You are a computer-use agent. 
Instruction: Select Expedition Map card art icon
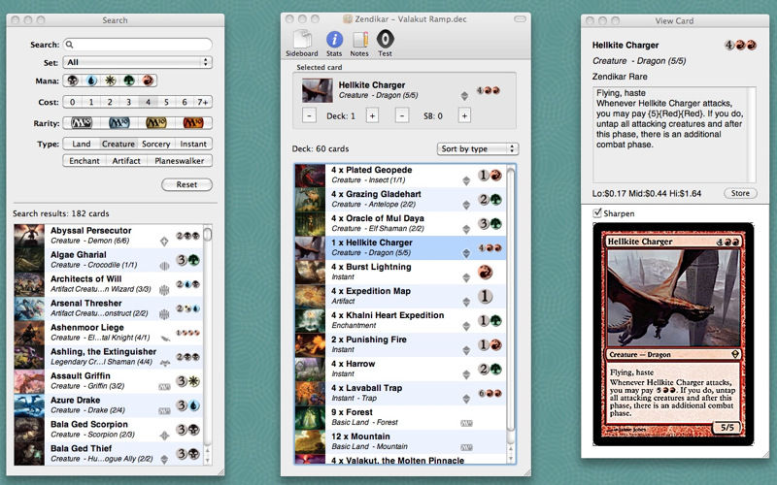pos(310,297)
